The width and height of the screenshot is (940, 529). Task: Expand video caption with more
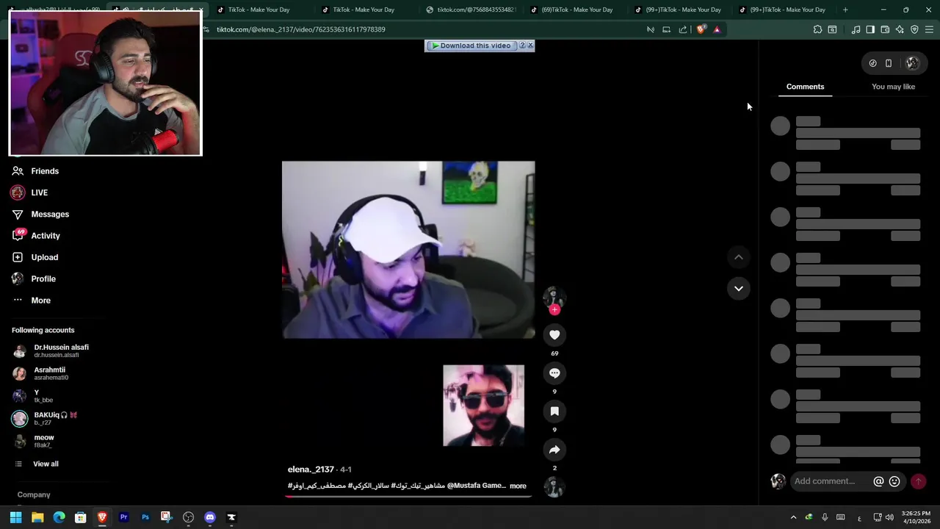(x=518, y=486)
